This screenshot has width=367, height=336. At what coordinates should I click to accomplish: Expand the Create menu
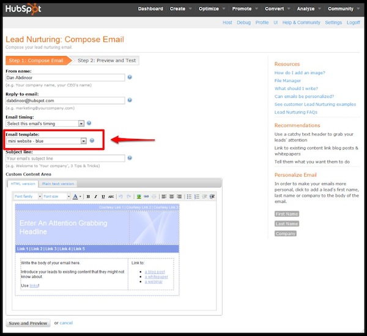coord(180,9)
